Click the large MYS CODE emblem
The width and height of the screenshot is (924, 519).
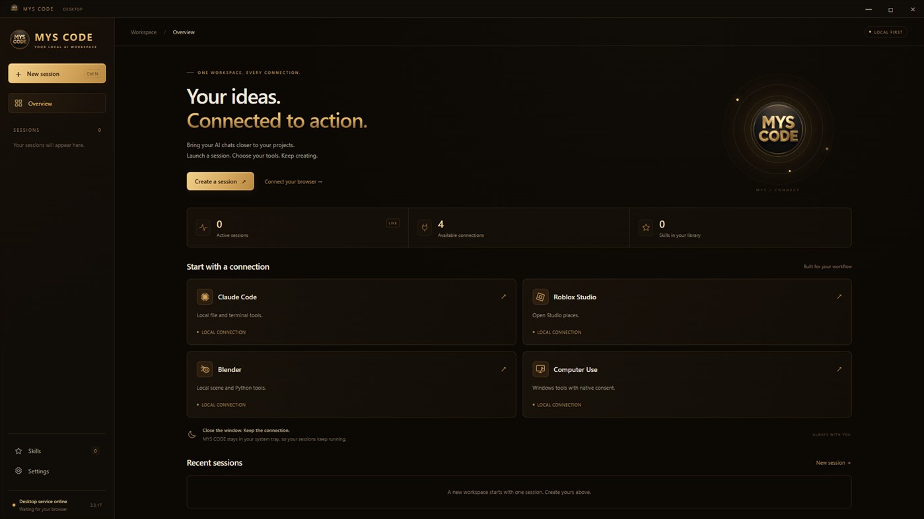(x=778, y=129)
